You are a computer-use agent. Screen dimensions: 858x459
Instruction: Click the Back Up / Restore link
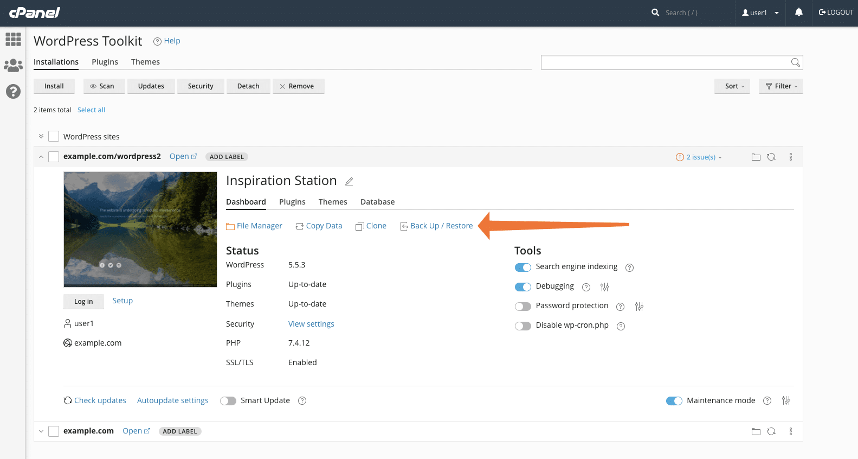[441, 226]
